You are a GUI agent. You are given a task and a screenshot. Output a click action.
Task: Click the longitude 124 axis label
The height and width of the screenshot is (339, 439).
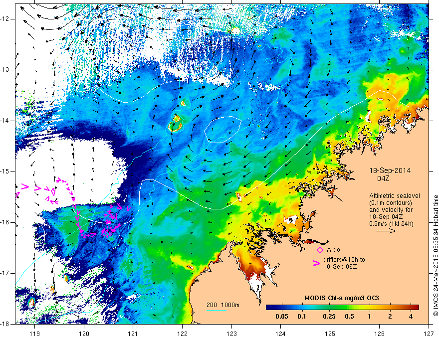[281, 334]
